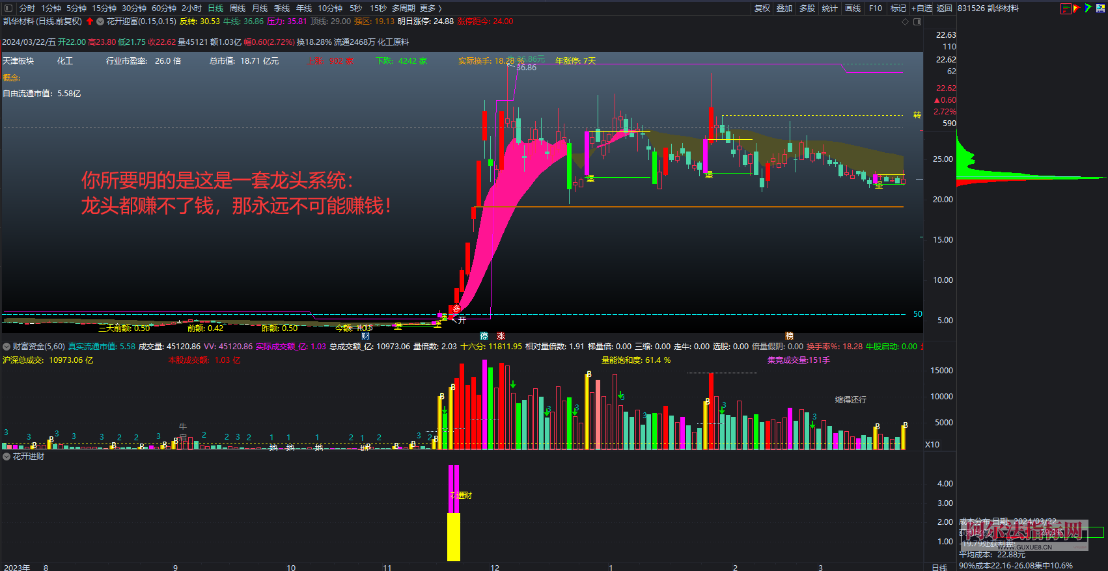Switch to 1分钟 period
Viewport: 1108px width, 571px height.
tap(51, 8)
